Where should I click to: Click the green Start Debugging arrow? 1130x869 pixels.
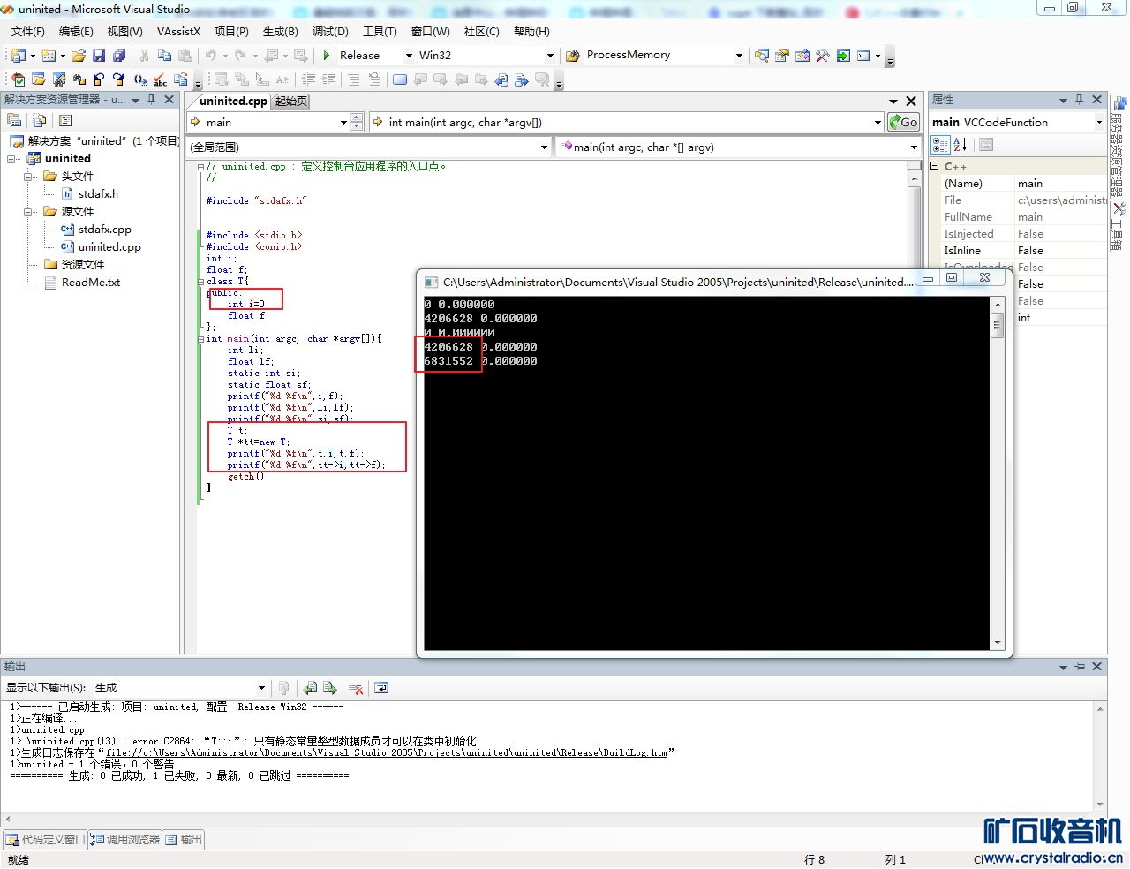click(x=327, y=56)
